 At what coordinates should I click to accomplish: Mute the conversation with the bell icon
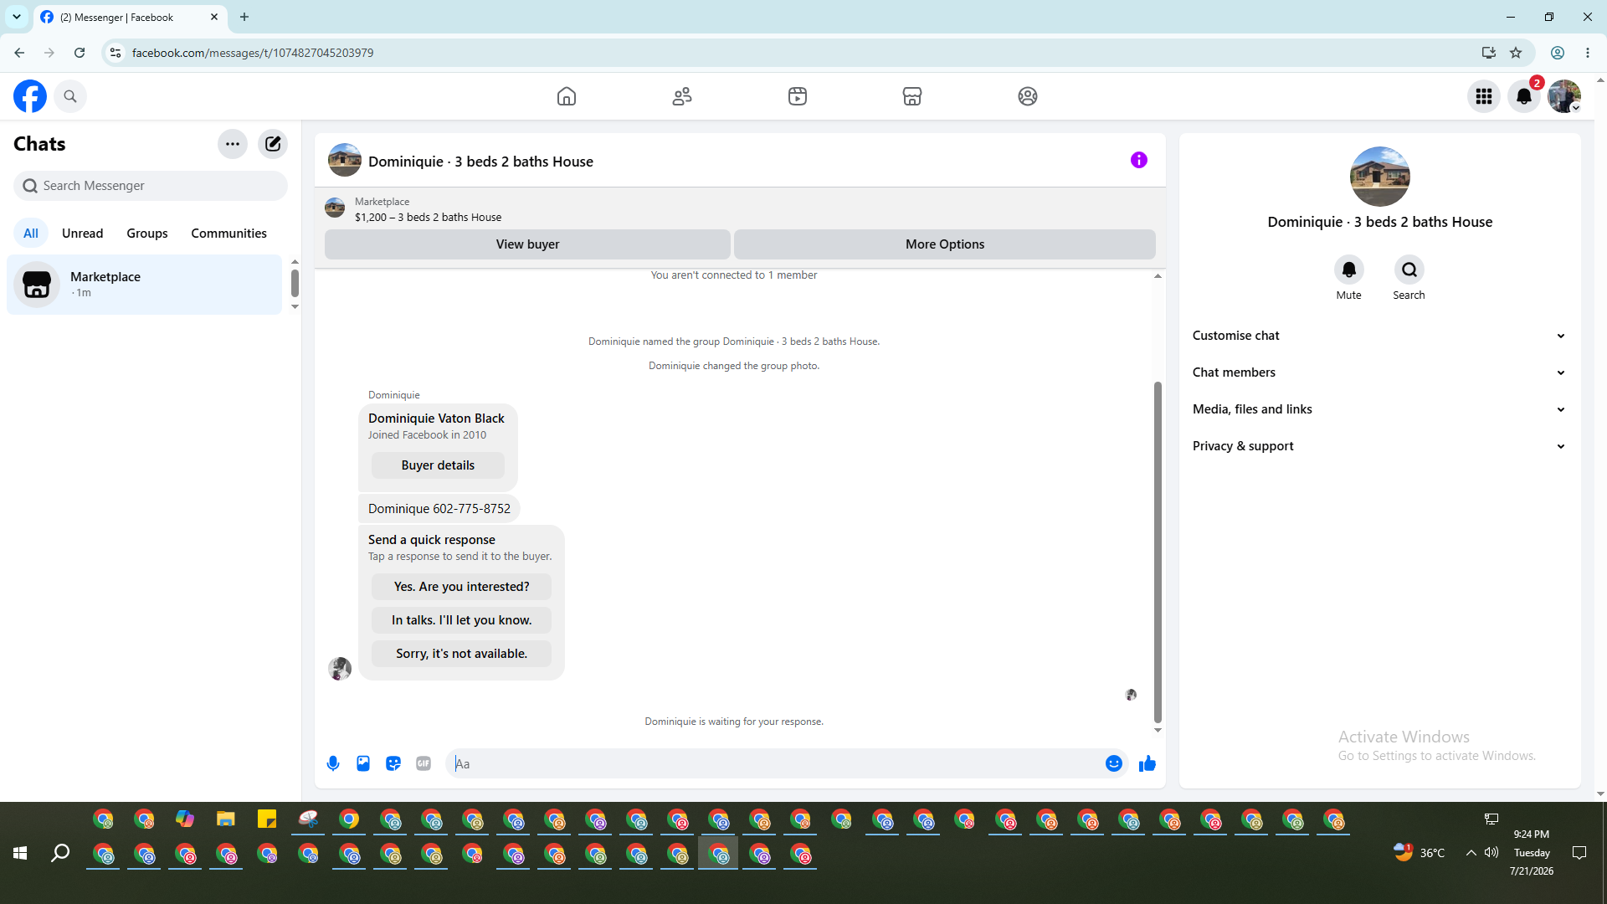[1349, 270]
